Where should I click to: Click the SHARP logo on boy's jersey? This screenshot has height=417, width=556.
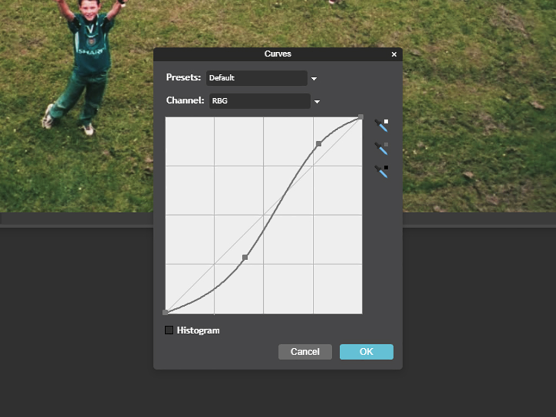click(90, 51)
